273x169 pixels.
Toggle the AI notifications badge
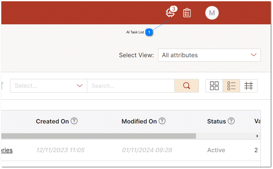173,9
